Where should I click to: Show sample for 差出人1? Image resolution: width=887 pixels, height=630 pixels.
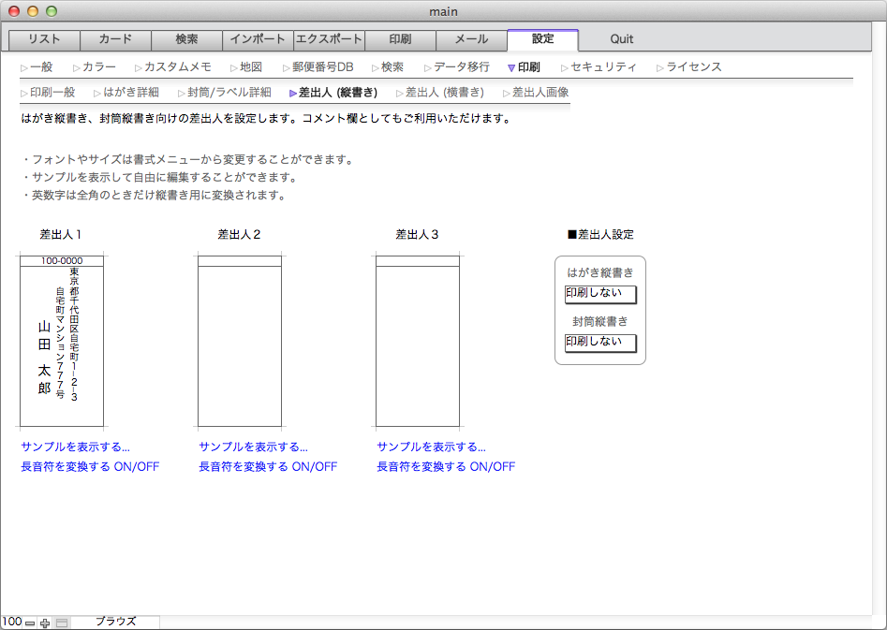pyautogui.click(x=75, y=447)
